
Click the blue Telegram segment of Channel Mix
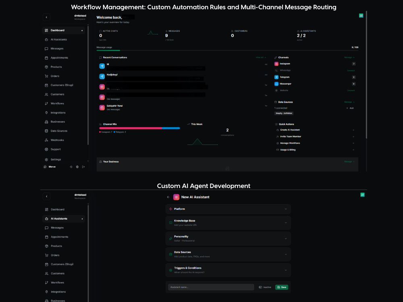(171, 128)
